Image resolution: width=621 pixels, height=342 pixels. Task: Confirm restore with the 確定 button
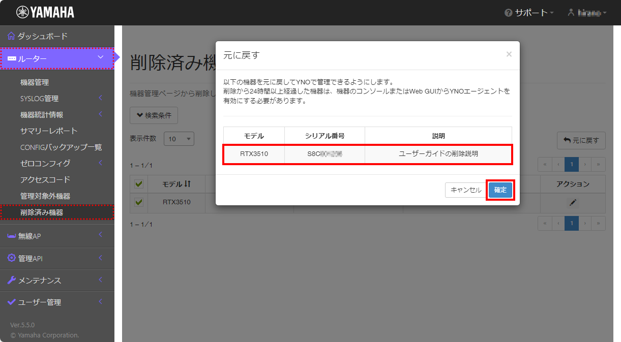coord(500,190)
